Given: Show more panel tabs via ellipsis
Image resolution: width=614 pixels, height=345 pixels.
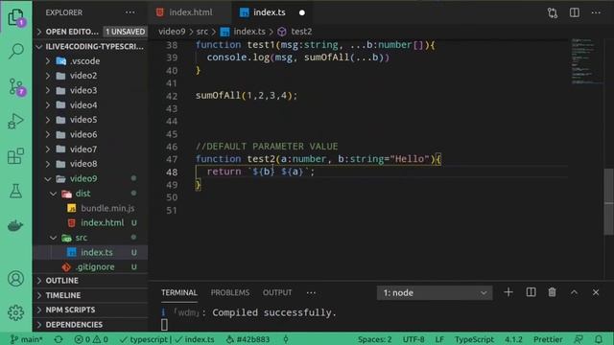Looking at the screenshot, I should pyautogui.click(x=311, y=292).
